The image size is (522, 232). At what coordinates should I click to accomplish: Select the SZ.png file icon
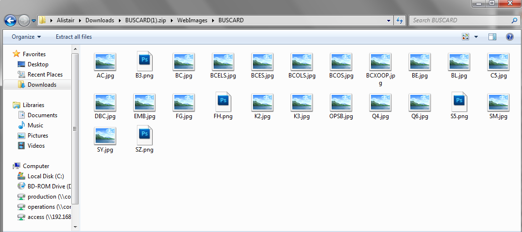(x=144, y=136)
